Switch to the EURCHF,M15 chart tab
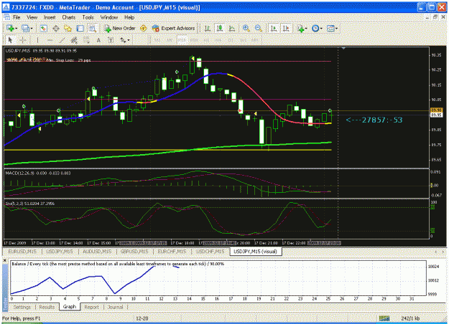 (x=172, y=252)
